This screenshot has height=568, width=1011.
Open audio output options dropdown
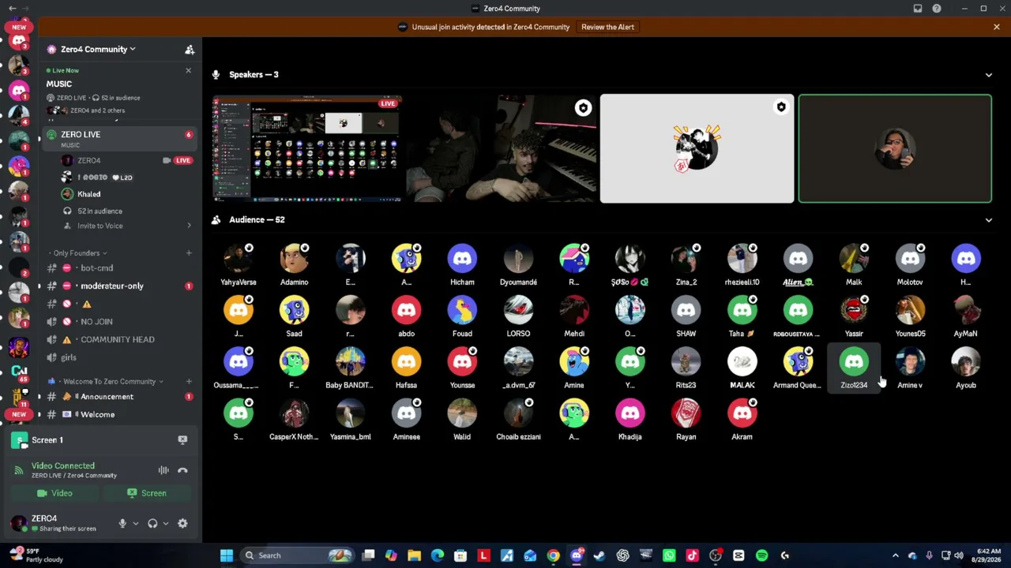pyautogui.click(x=165, y=524)
